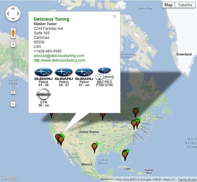The height and width of the screenshot is (182, 197).
Task: Click the tuner marker near Minnesota
Action: click(x=103, y=116)
